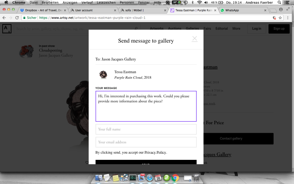Click the Your email address field
The height and width of the screenshot is (184, 294).
coord(146,142)
